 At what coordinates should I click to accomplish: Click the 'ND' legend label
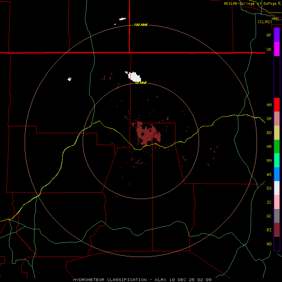269,244
